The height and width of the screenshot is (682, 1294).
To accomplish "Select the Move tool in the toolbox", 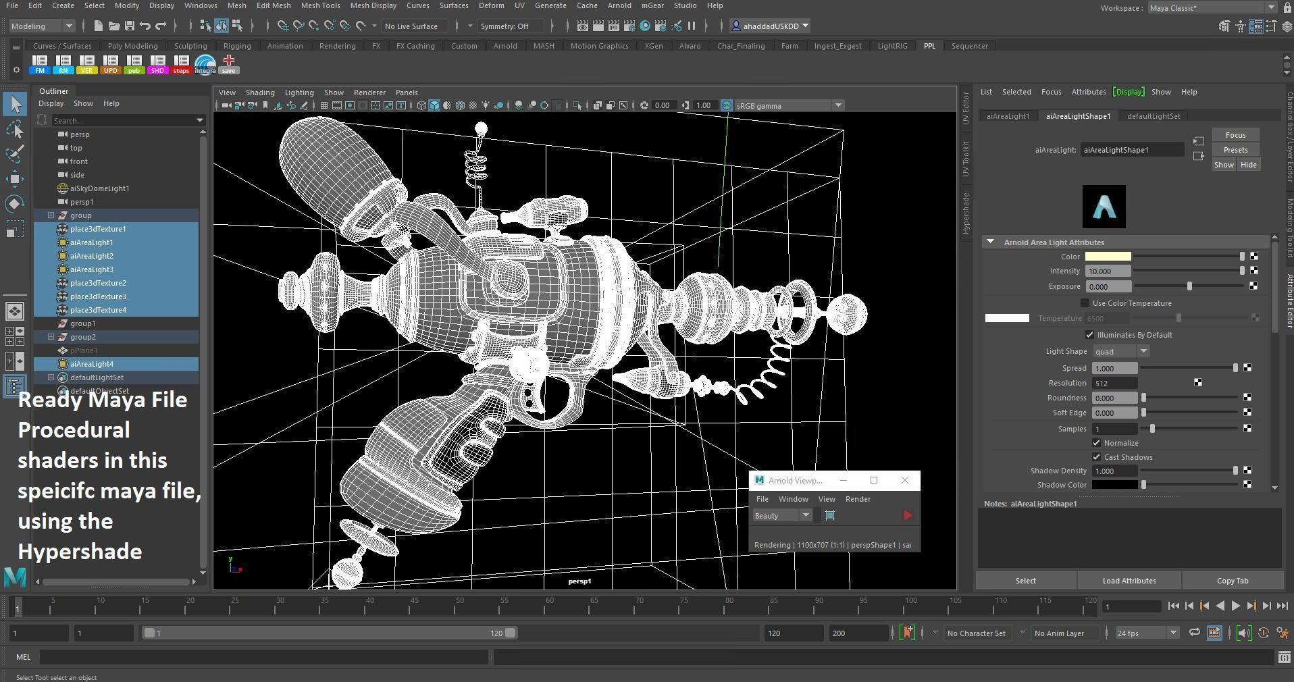I will [x=15, y=178].
